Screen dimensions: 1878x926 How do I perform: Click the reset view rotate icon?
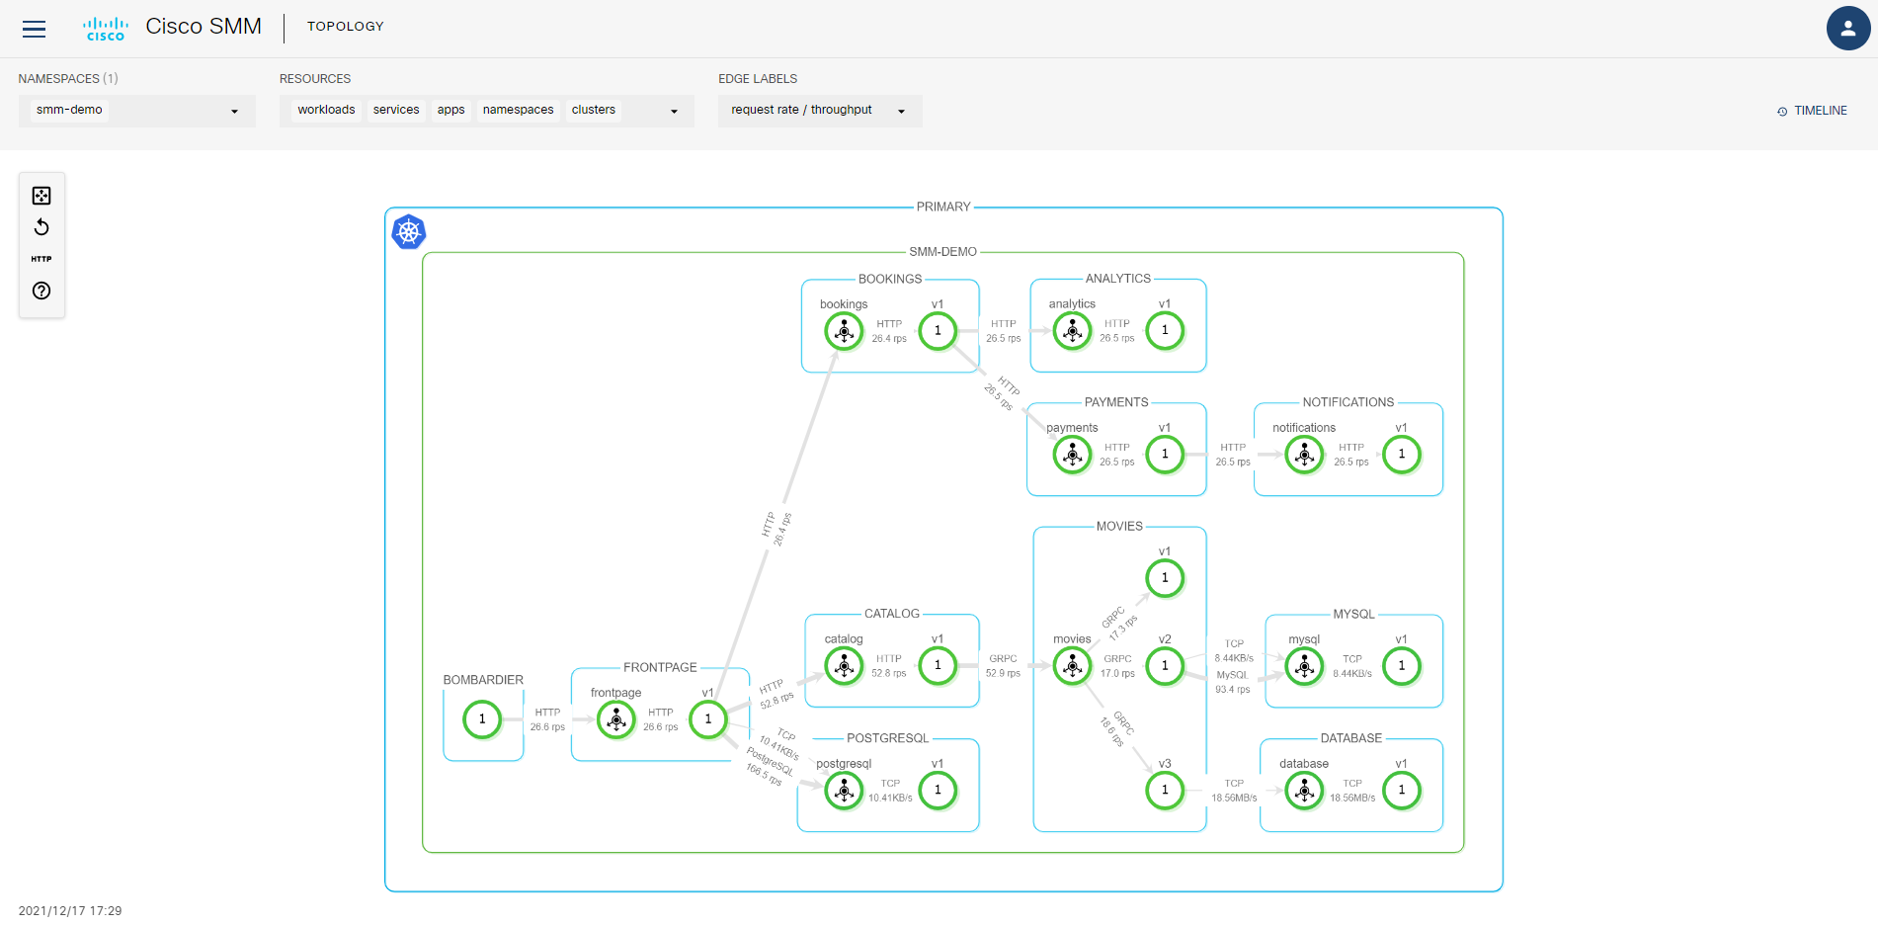[41, 227]
